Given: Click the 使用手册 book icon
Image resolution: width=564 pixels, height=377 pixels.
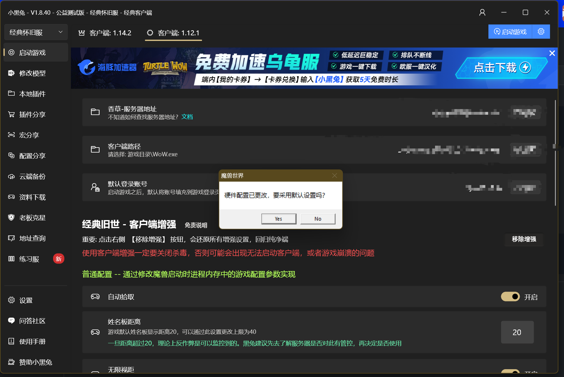Looking at the screenshot, I should [x=12, y=341].
